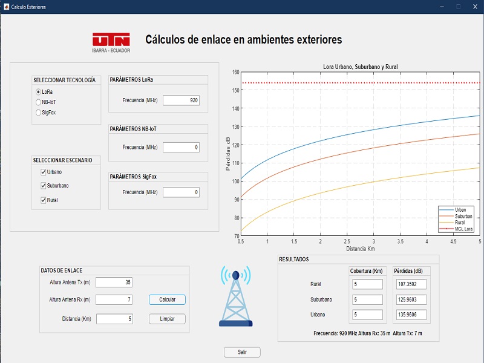Click the "PARÁMETROS NB-IoT" panel title

point(133,129)
